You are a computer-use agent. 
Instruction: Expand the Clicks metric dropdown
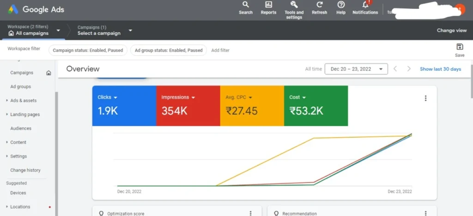click(115, 98)
